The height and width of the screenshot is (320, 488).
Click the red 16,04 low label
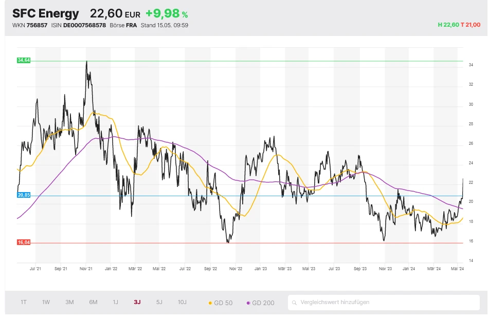coord(24,242)
